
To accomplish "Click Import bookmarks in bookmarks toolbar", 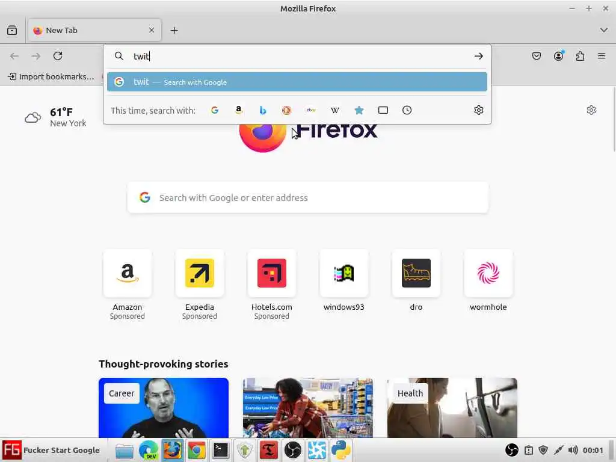I will coord(52,76).
